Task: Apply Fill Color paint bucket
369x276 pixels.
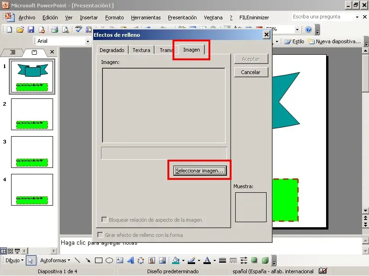Action: tap(176, 260)
